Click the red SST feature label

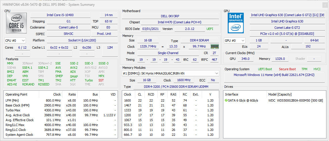tap(101, 80)
